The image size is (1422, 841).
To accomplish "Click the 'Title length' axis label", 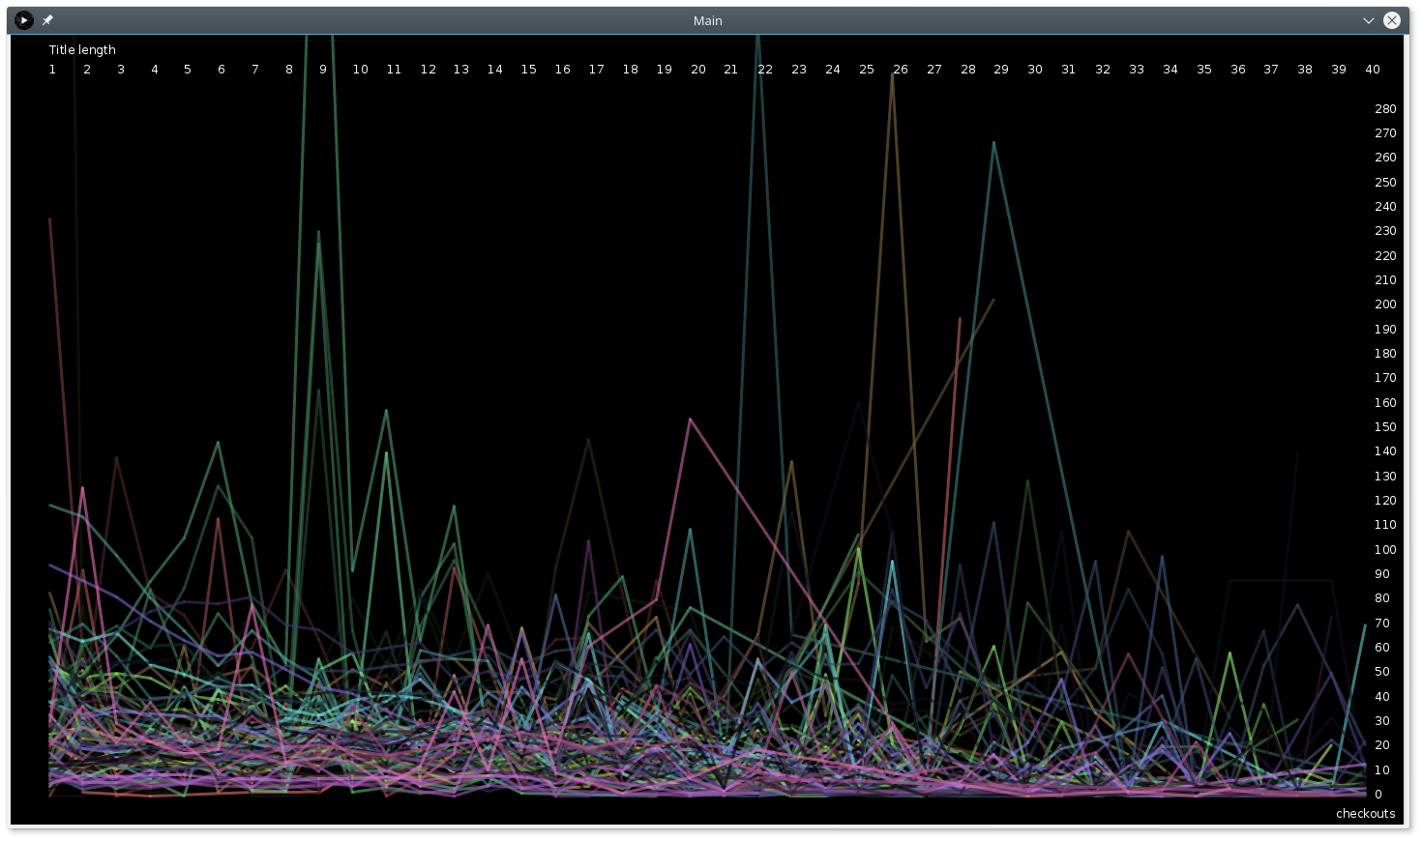I will (x=82, y=50).
